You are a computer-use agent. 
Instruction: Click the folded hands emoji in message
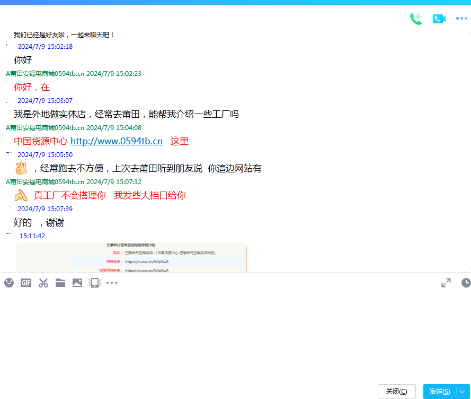pyautogui.click(x=21, y=195)
